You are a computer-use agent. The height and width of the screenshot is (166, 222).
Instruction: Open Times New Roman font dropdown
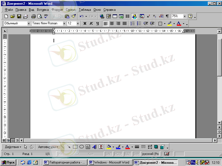point(64,24)
